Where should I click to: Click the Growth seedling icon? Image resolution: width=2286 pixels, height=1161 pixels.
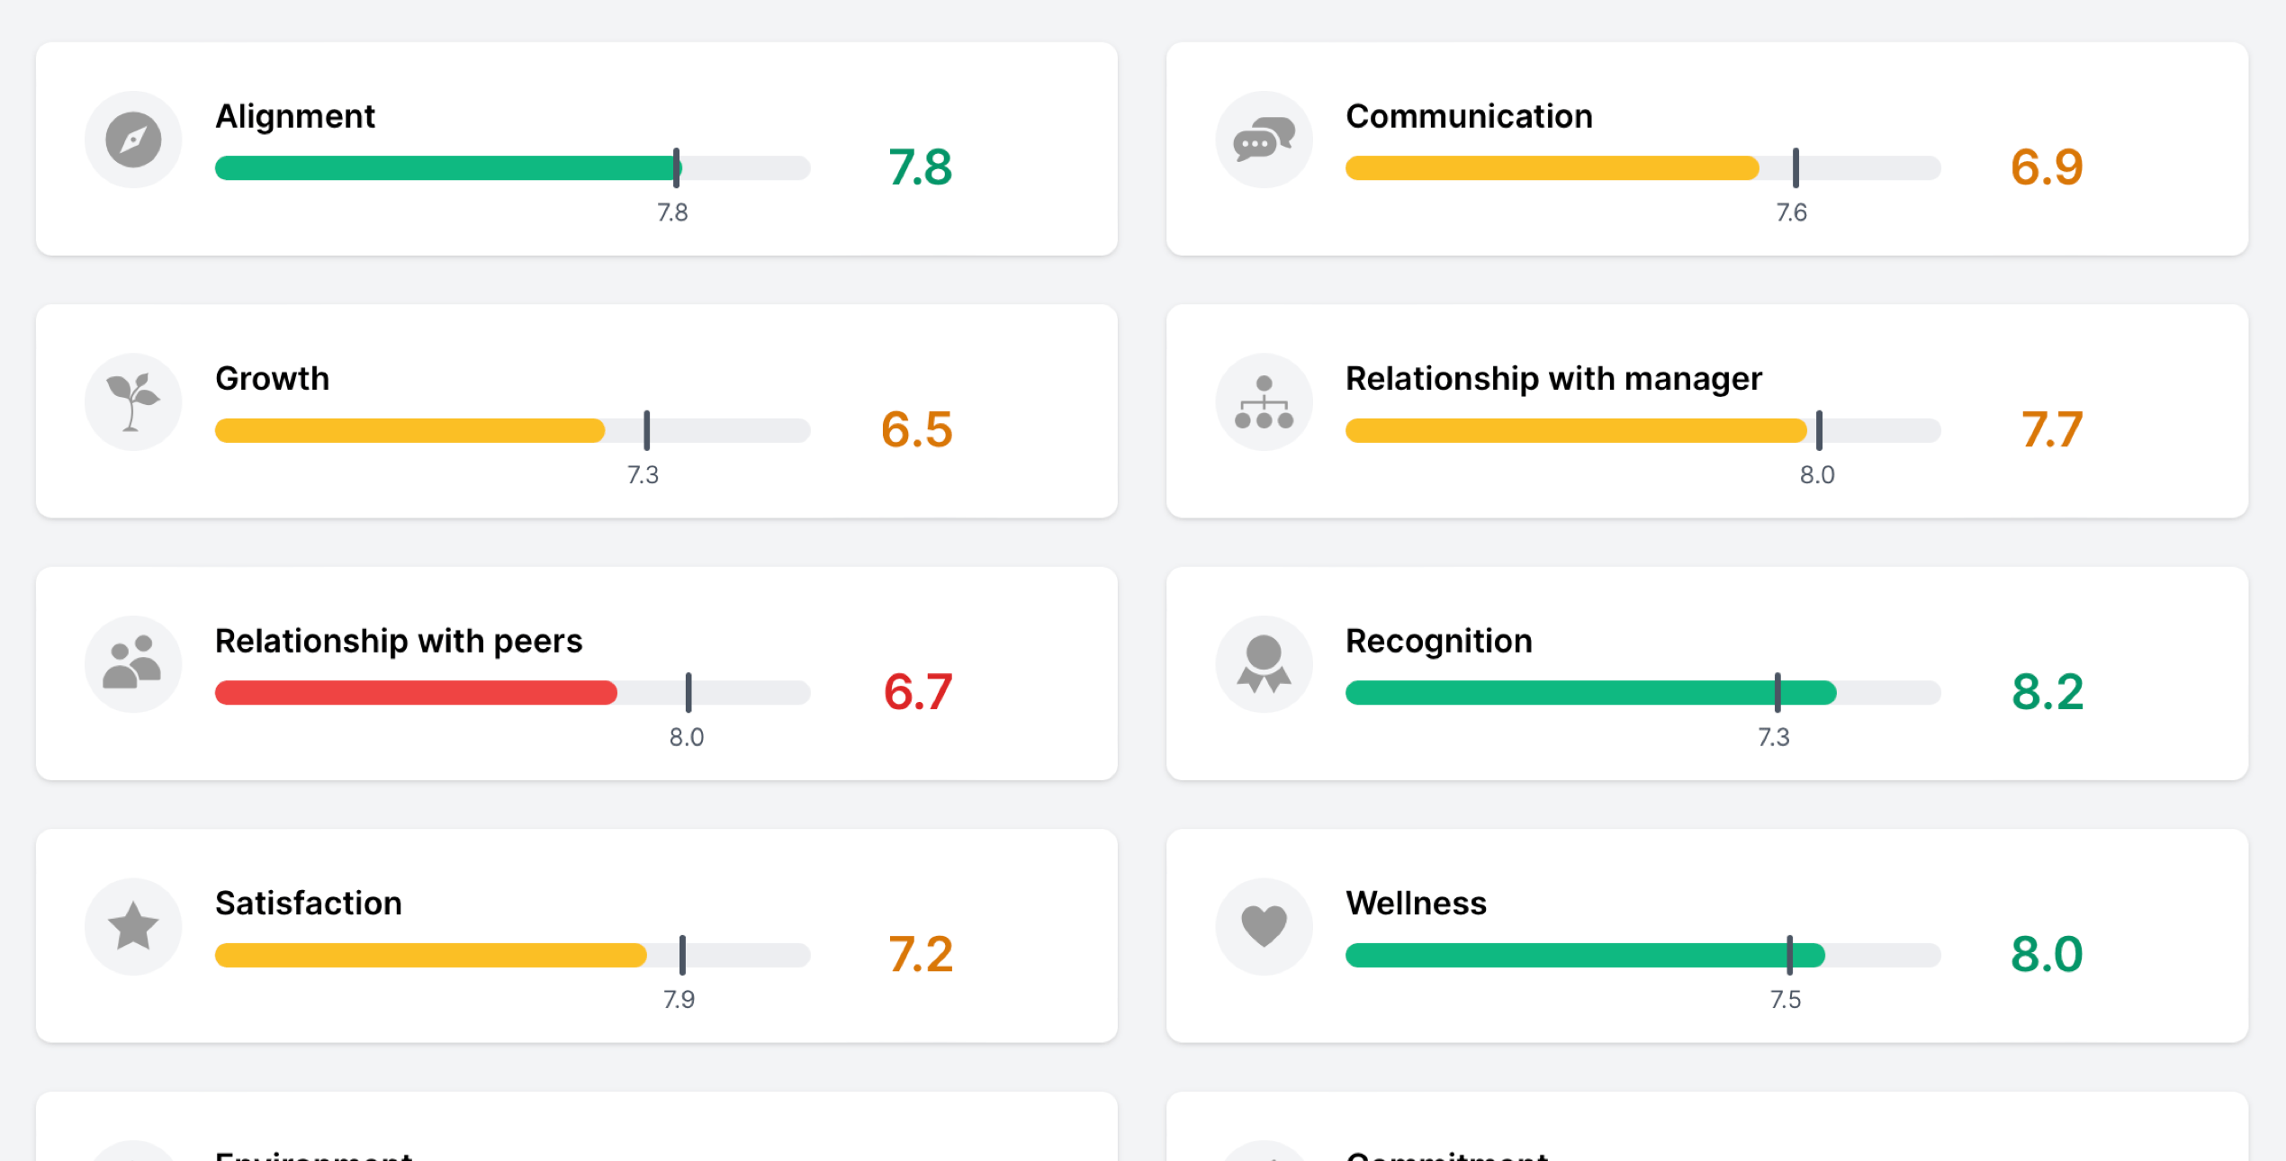click(x=133, y=402)
